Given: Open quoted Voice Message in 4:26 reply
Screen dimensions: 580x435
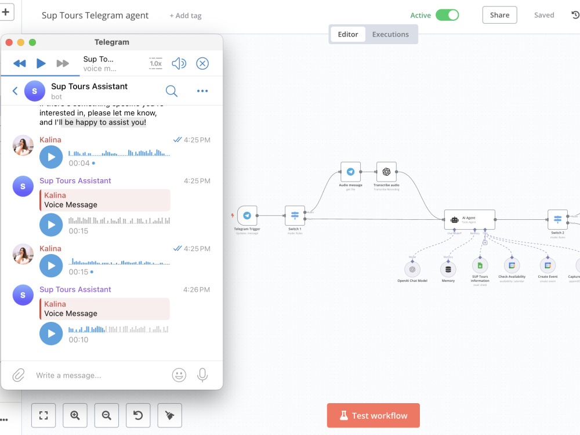Looking at the screenshot, I should (x=104, y=309).
